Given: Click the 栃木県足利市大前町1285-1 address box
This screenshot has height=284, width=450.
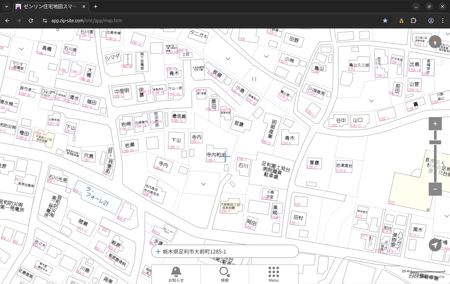Looking at the screenshot, I should (x=225, y=252).
